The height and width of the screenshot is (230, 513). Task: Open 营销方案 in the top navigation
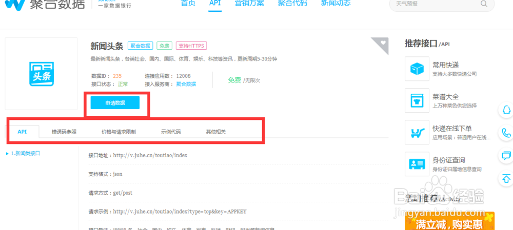click(249, 3)
